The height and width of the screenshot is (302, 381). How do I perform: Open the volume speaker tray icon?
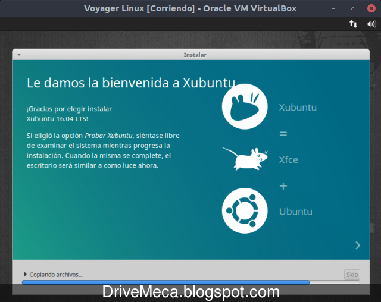371,24
